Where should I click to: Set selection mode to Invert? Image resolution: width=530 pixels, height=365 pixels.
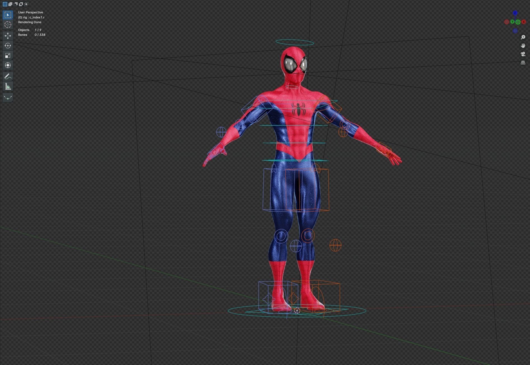click(21, 4)
